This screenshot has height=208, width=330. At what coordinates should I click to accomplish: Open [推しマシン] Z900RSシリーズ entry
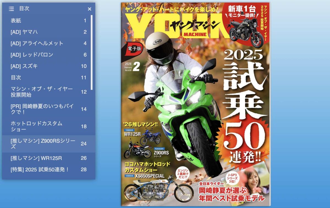pyautogui.click(x=48, y=144)
